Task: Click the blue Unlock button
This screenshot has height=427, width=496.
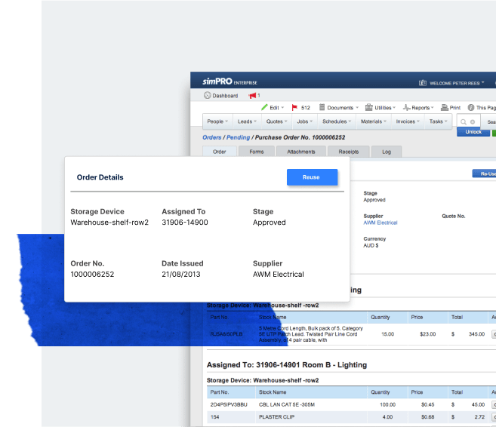Action: pyautogui.click(x=473, y=132)
